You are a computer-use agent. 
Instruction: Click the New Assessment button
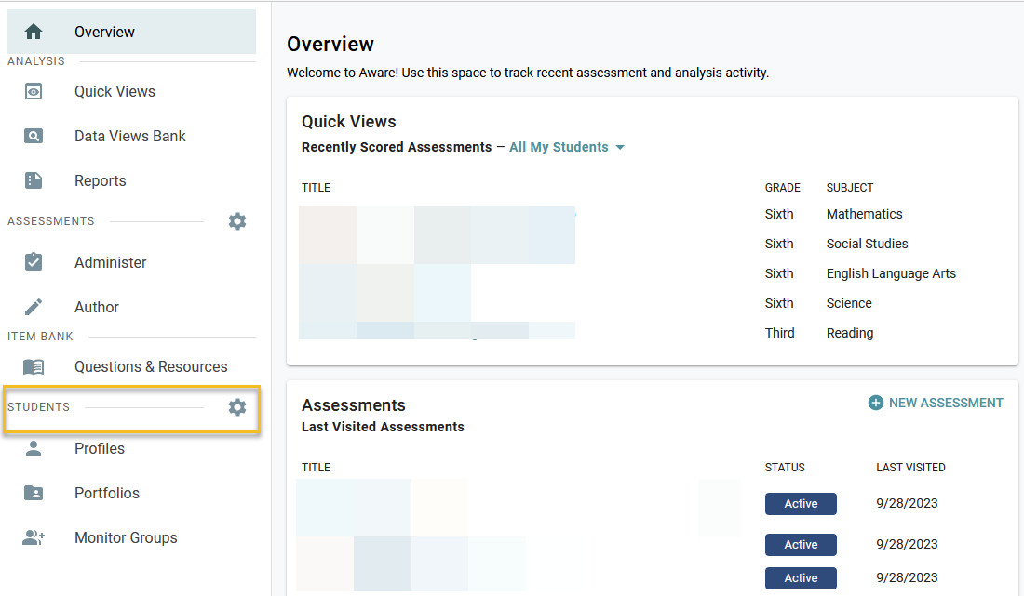click(x=936, y=403)
